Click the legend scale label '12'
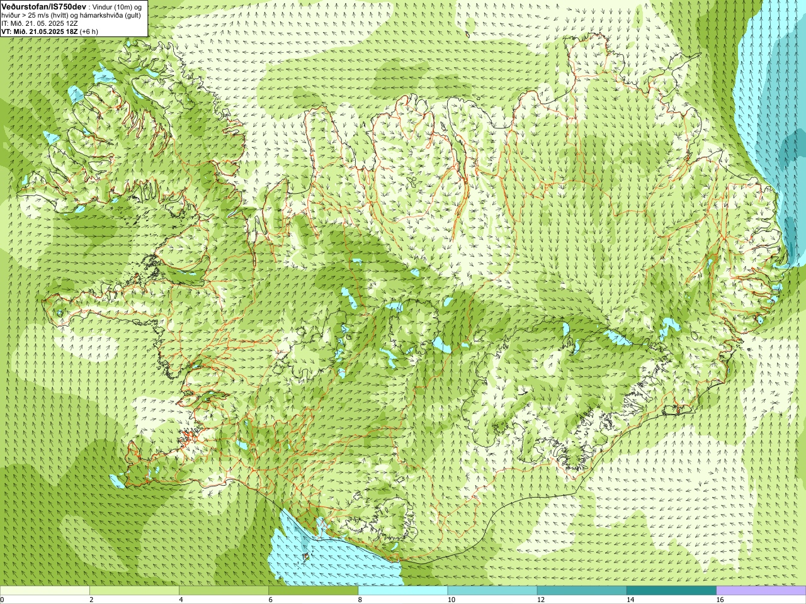The width and height of the screenshot is (806, 604). [x=541, y=600]
